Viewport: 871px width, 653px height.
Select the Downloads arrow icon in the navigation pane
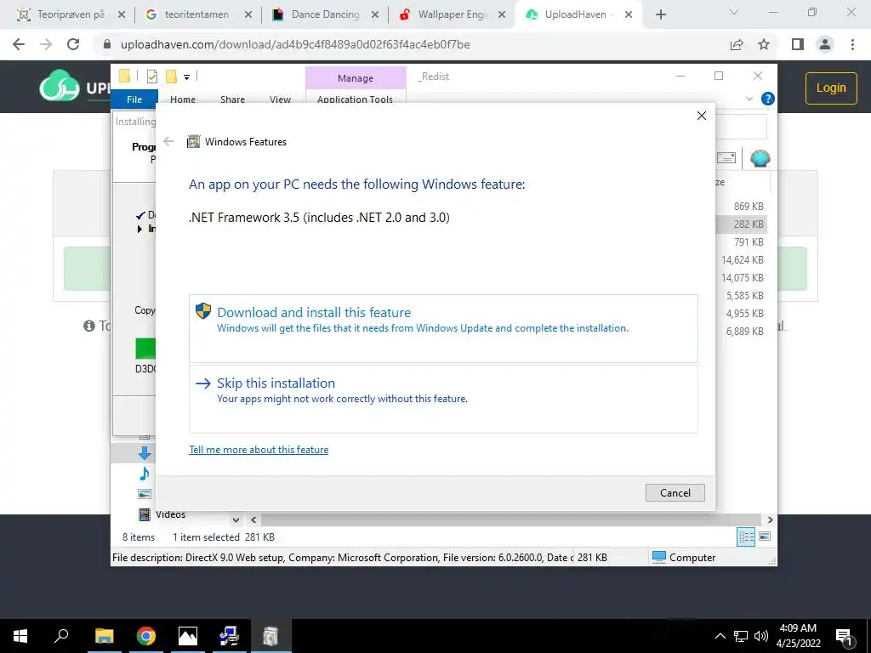145,454
